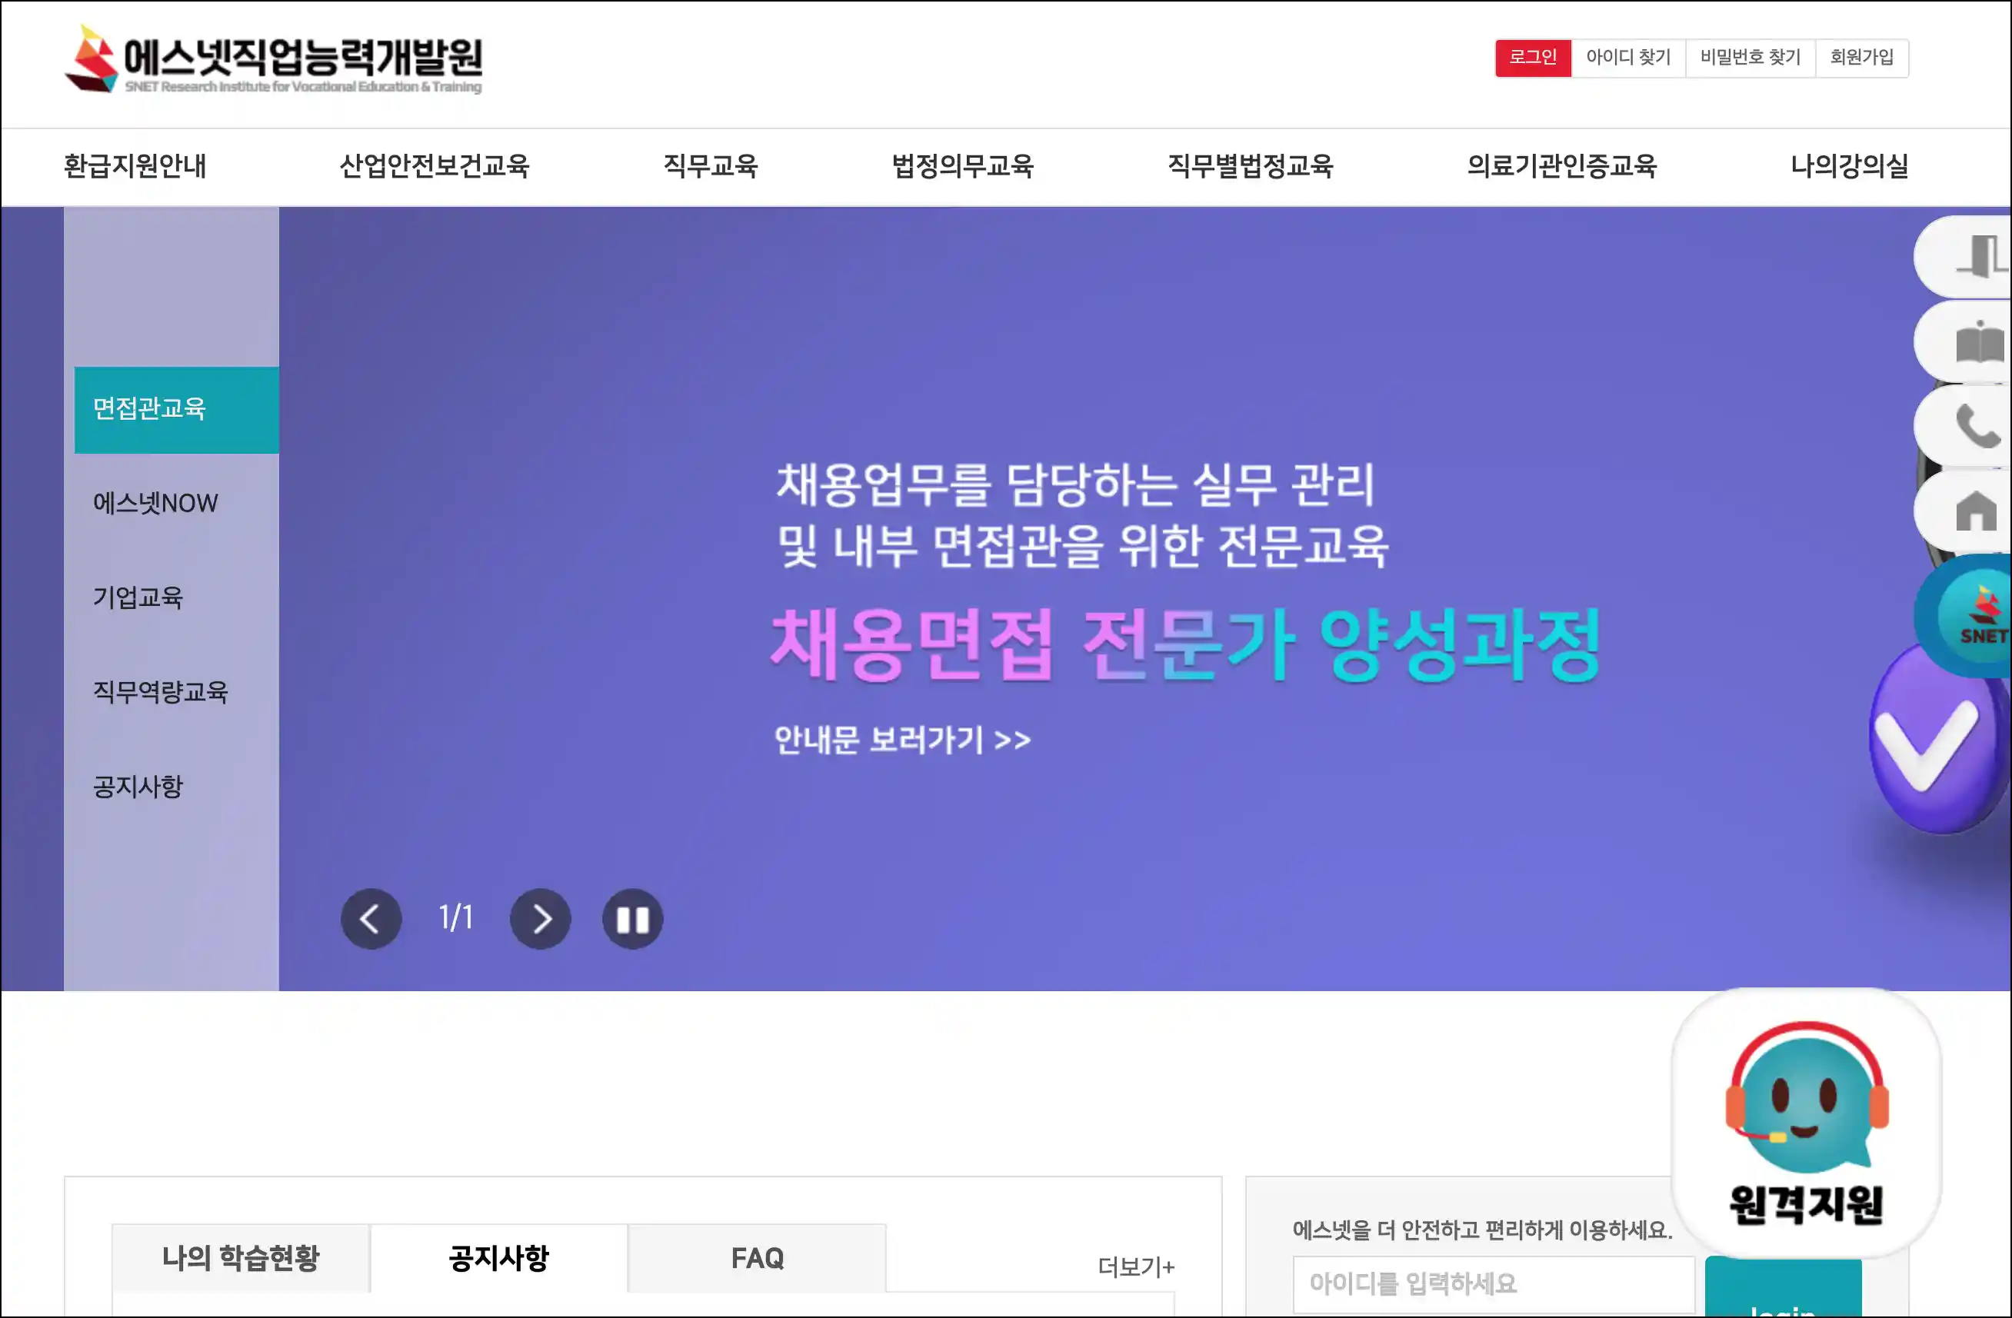This screenshot has height=1318, width=2012.
Task: Open the 직무별법정교육 menu
Action: coord(1251,165)
